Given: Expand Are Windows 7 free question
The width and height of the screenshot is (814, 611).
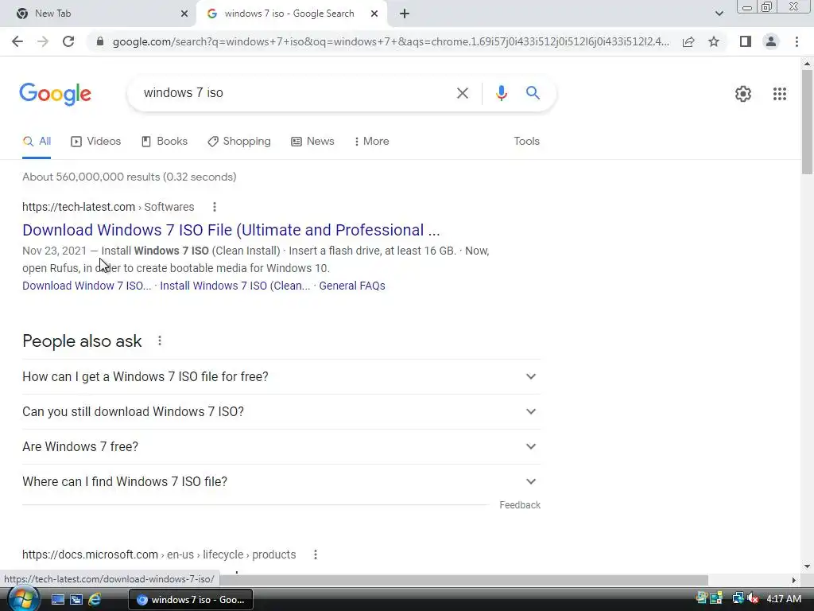Looking at the screenshot, I should pyautogui.click(x=281, y=447).
